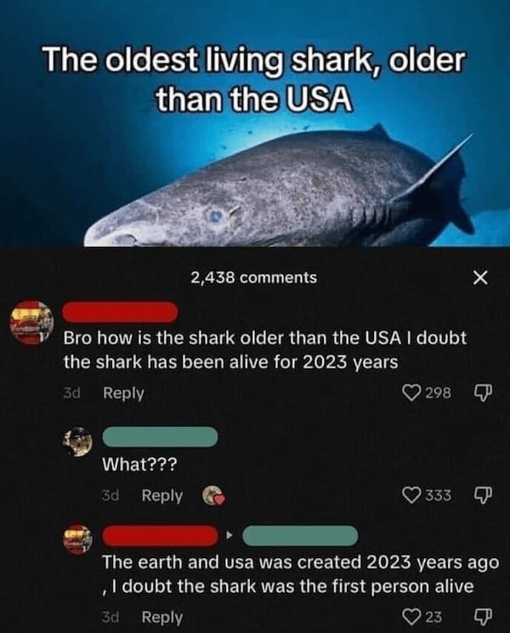The image size is (510, 633).
Task: Open the red username on the third comment
Action: (160, 536)
